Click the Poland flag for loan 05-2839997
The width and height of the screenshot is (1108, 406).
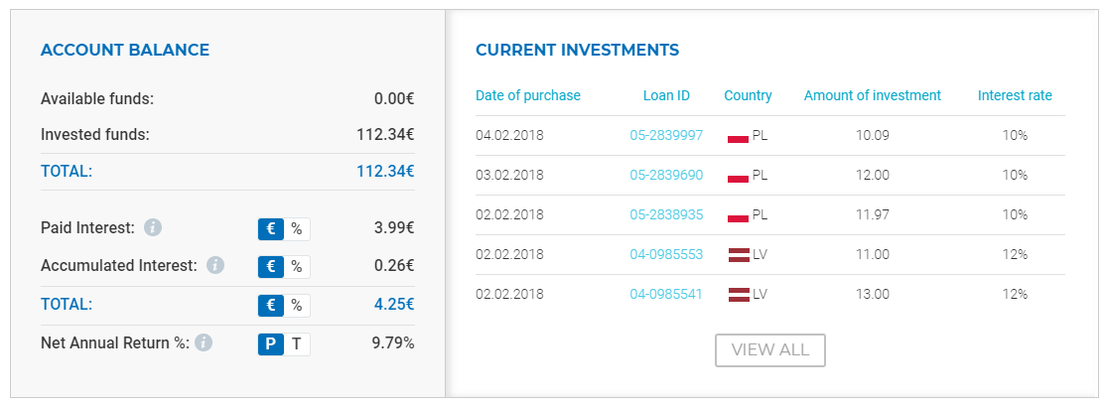tap(738, 136)
